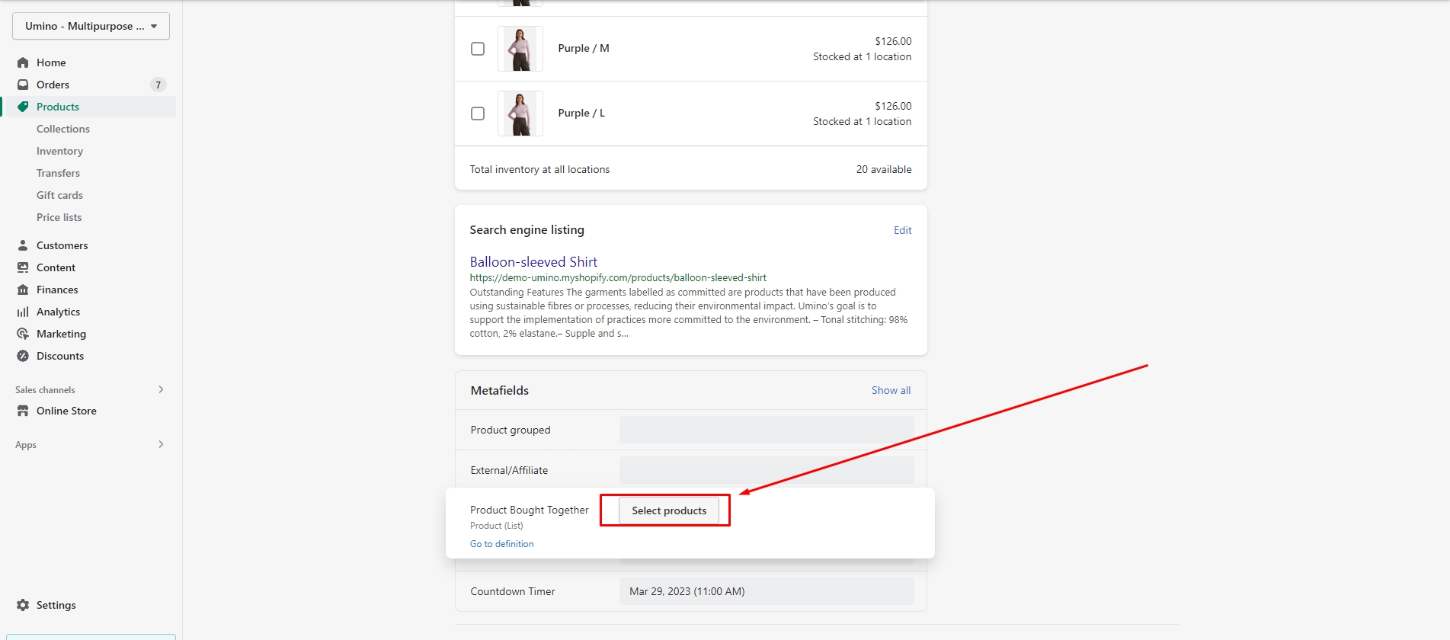Open the Purple / L variant thumbnail
This screenshot has width=1450, height=640.
[x=520, y=114]
